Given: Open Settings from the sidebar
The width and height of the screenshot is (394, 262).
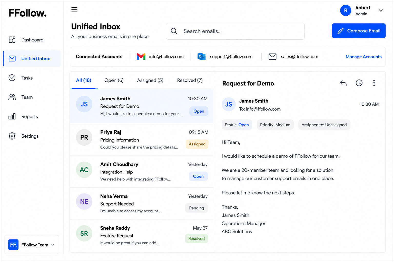Looking at the screenshot, I should pos(32,136).
